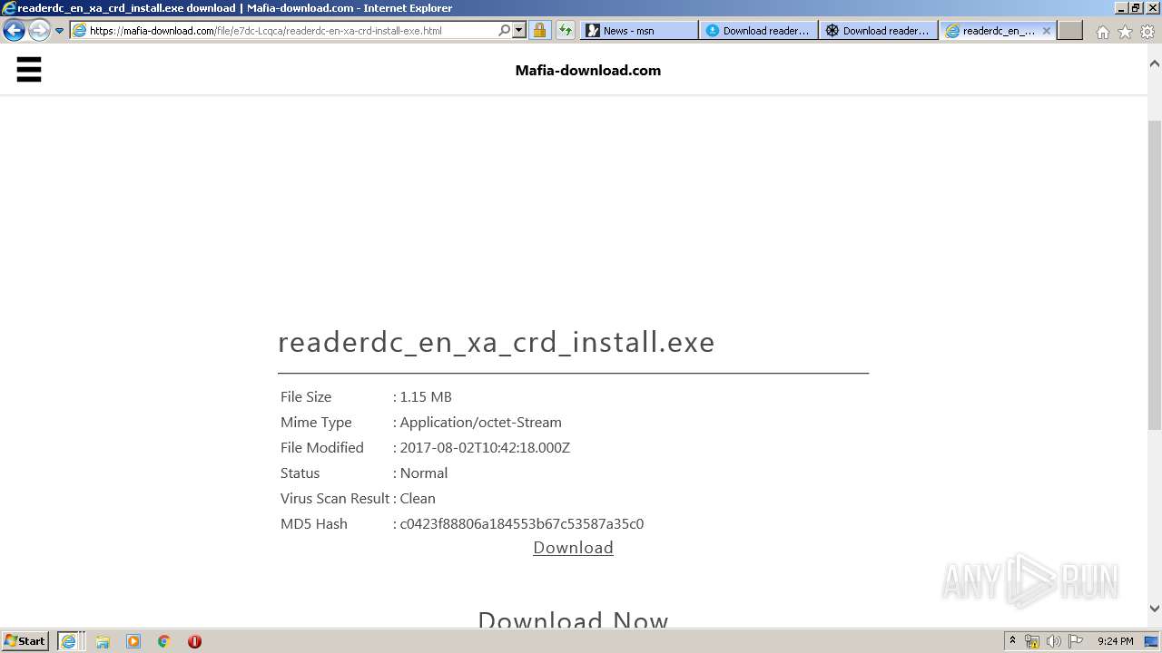Click the page scrollbar up arrow
1162x653 pixels.
pyautogui.click(x=1155, y=63)
